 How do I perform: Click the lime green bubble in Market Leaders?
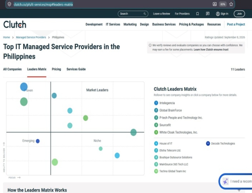tap(86, 118)
